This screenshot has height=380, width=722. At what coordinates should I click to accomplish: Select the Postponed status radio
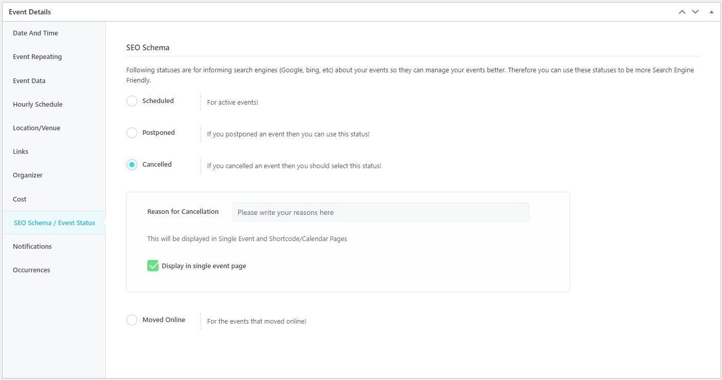click(132, 133)
